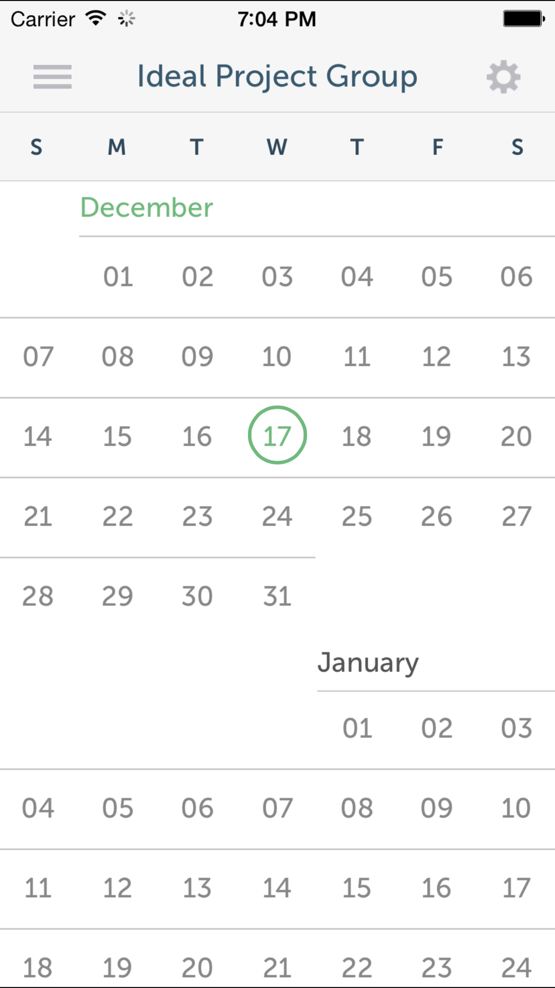The width and height of the screenshot is (555, 988).
Task: Select December 01
Action: [x=118, y=277]
